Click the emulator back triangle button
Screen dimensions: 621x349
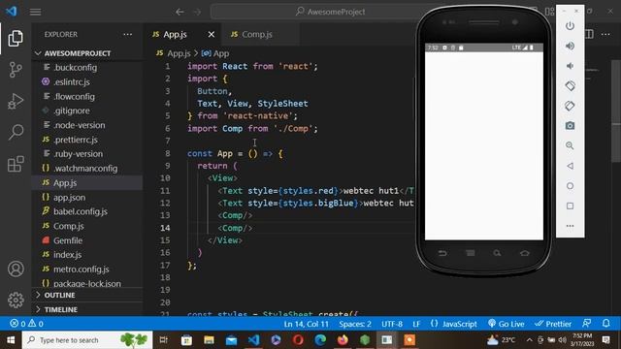coord(570,166)
